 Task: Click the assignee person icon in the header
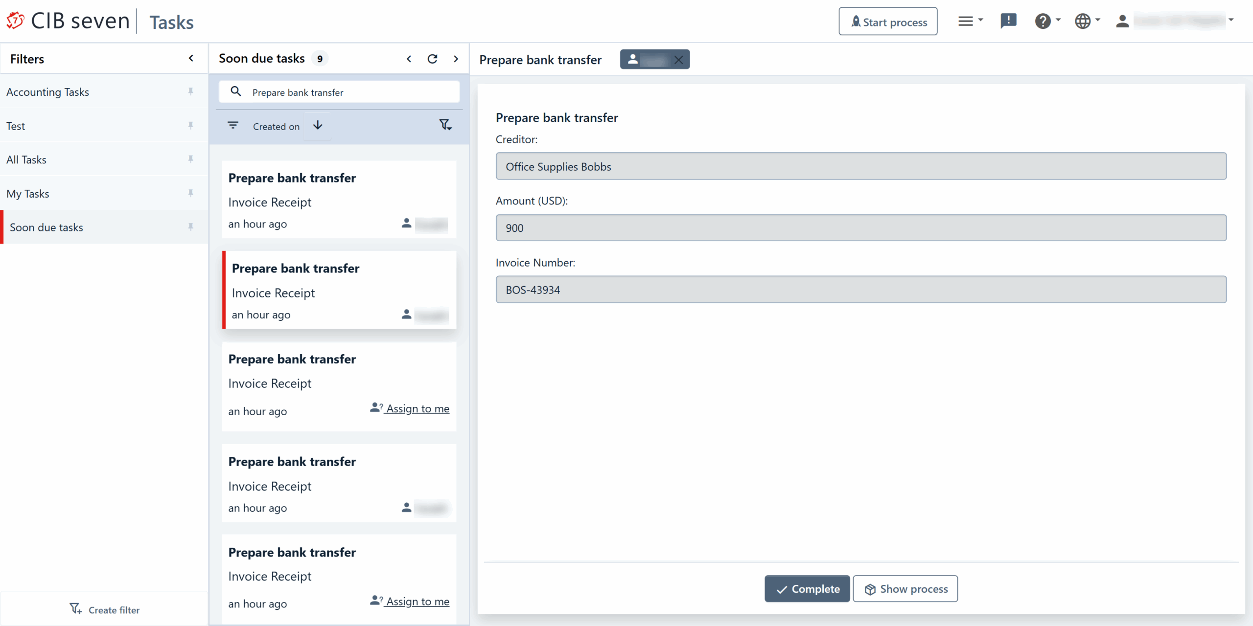633,59
